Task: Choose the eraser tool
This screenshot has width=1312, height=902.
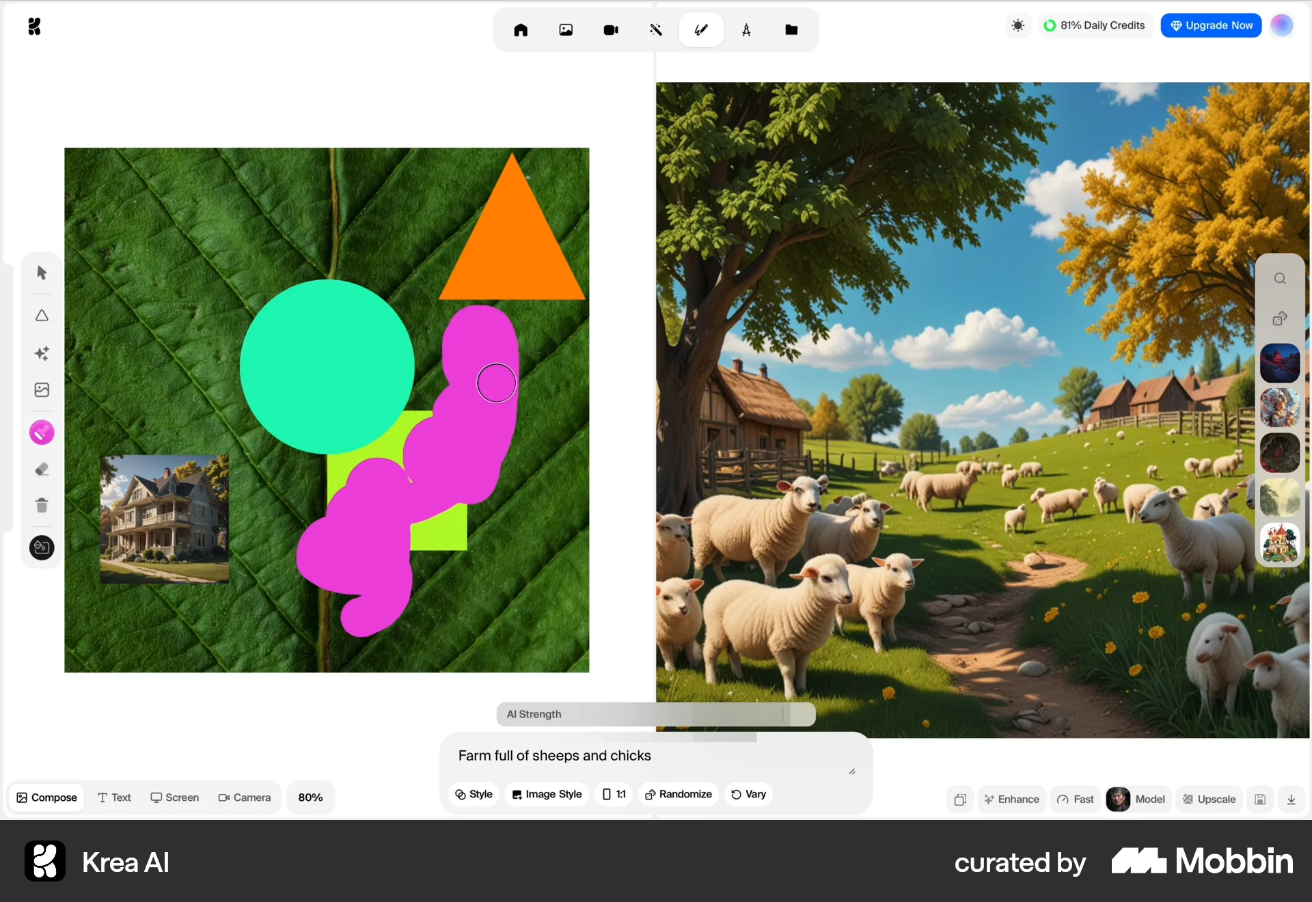Action: click(42, 469)
